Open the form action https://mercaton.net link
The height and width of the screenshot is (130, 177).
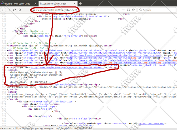pos(151,123)
